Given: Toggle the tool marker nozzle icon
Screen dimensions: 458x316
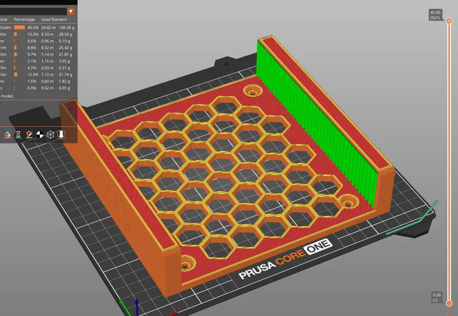Looking at the screenshot, I should (x=61, y=134).
